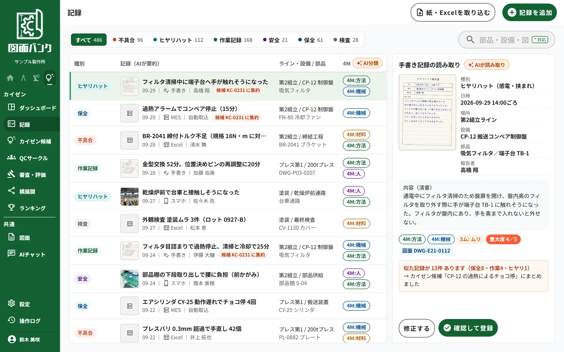Open the 部品棚の下段取り出し record photo thumbnail
The image size is (564, 352).
point(129,279)
